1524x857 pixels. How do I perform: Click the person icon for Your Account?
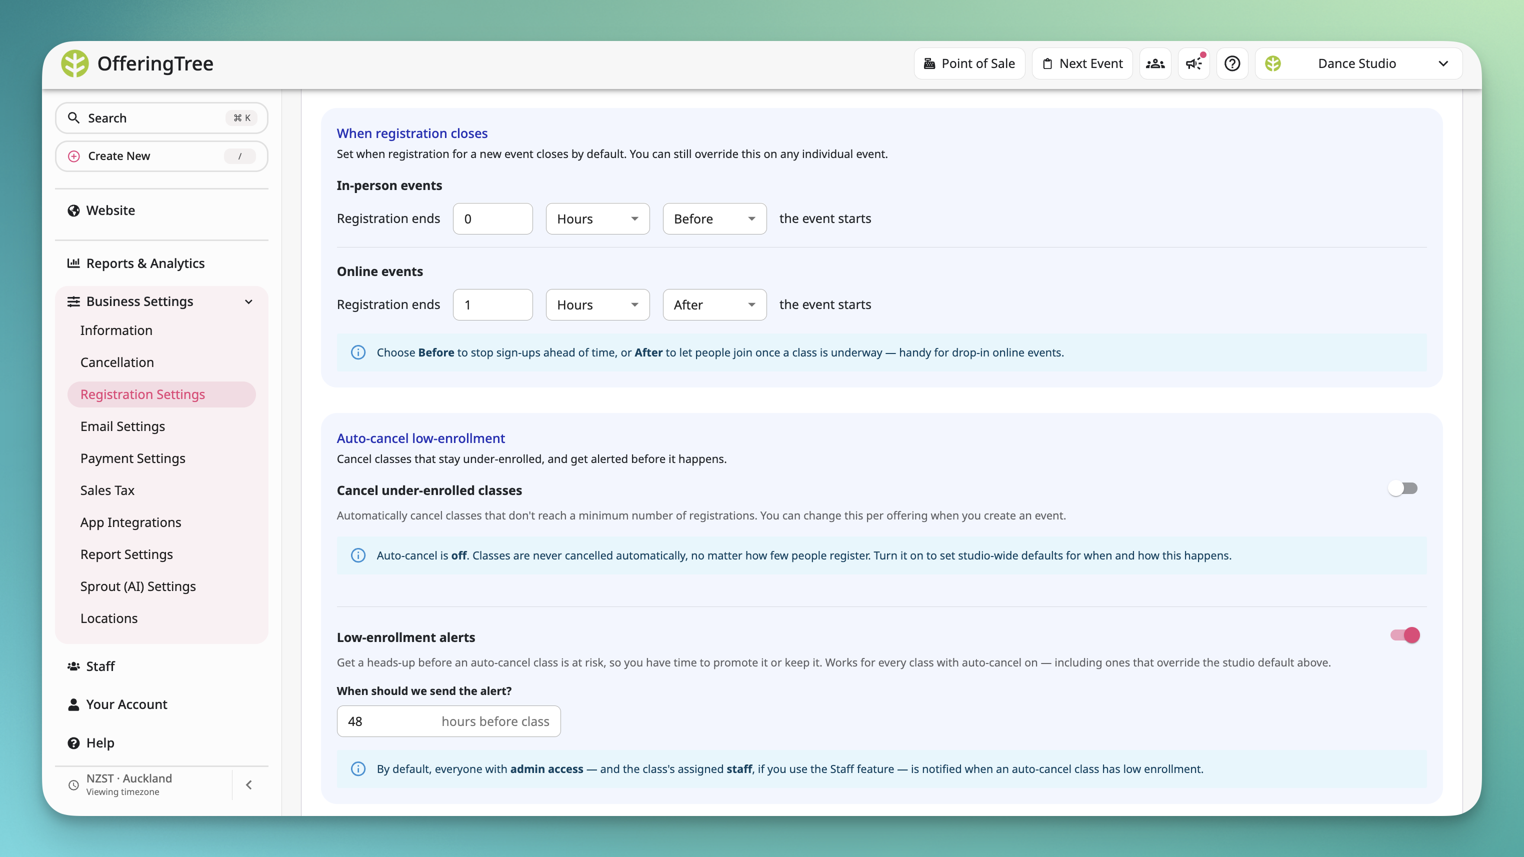point(73,704)
